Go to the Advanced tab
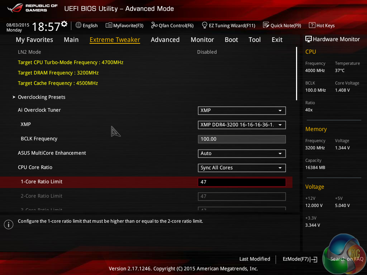This screenshot has height=275, width=367. [165, 40]
